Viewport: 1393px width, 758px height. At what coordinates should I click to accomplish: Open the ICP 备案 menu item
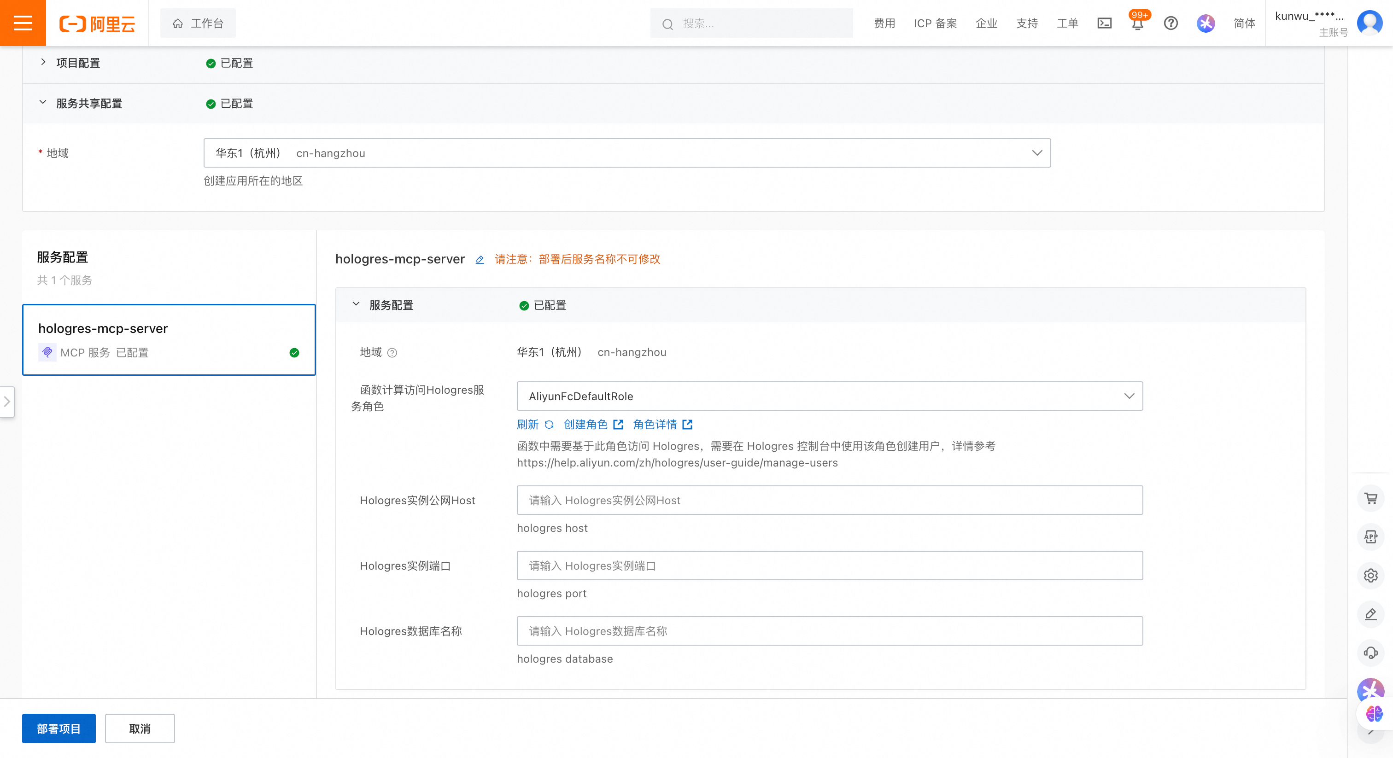tap(936, 23)
